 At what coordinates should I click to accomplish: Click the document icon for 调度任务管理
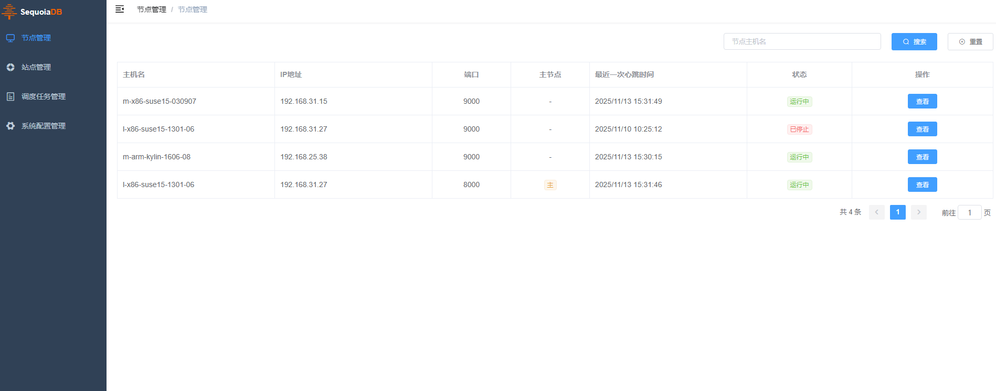[x=10, y=96]
